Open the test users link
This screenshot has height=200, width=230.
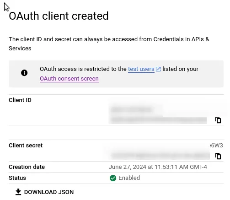tap(141, 69)
